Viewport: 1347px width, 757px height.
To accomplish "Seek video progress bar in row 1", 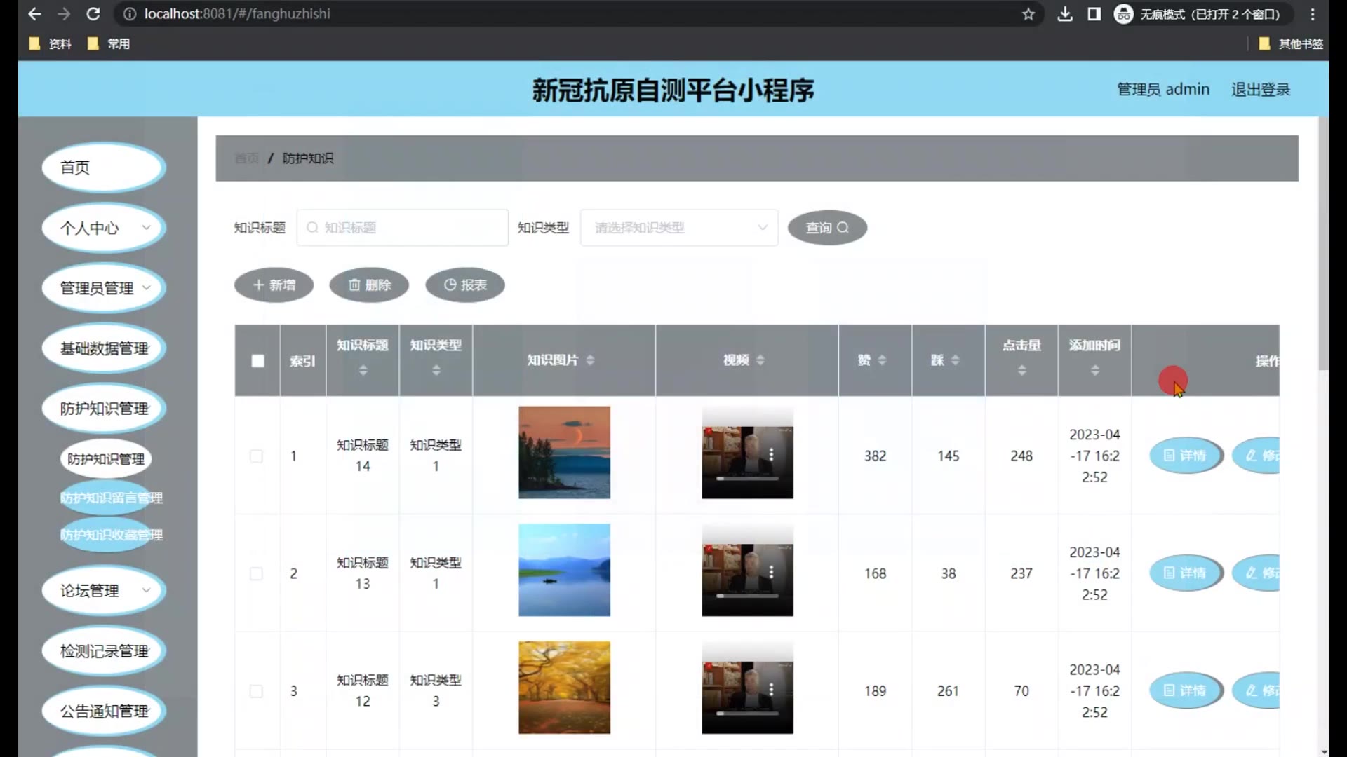I will point(747,478).
